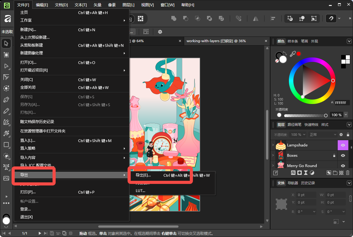Viewport: 353px width, 237px height.
Task: Select the Move tool arrow
Action: pos(6,43)
